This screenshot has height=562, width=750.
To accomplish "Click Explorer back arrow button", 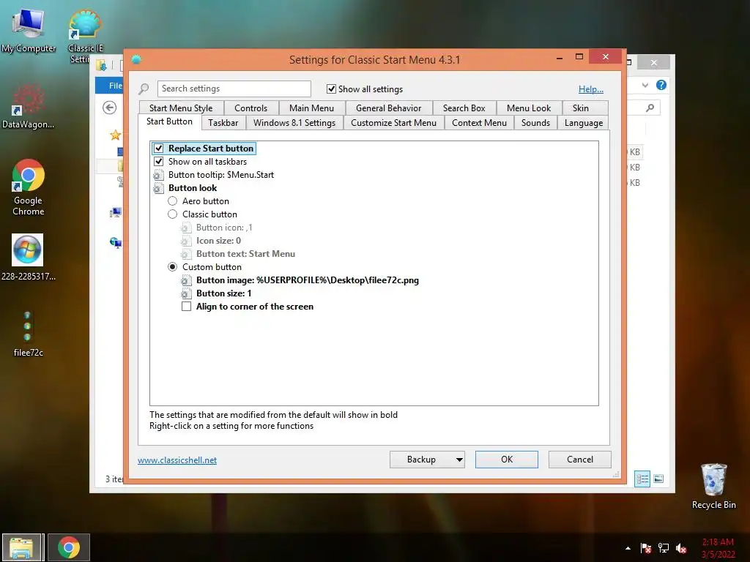I will pos(110,108).
